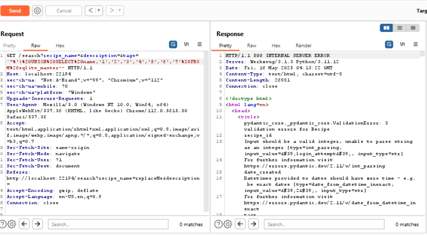The width and height of the screenshot is (427, 235).
Task: Focus the Response search input field
Action: tap(324, 224)
